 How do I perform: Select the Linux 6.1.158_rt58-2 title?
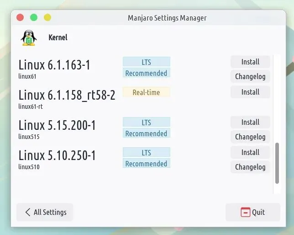(x=67, y=95)
